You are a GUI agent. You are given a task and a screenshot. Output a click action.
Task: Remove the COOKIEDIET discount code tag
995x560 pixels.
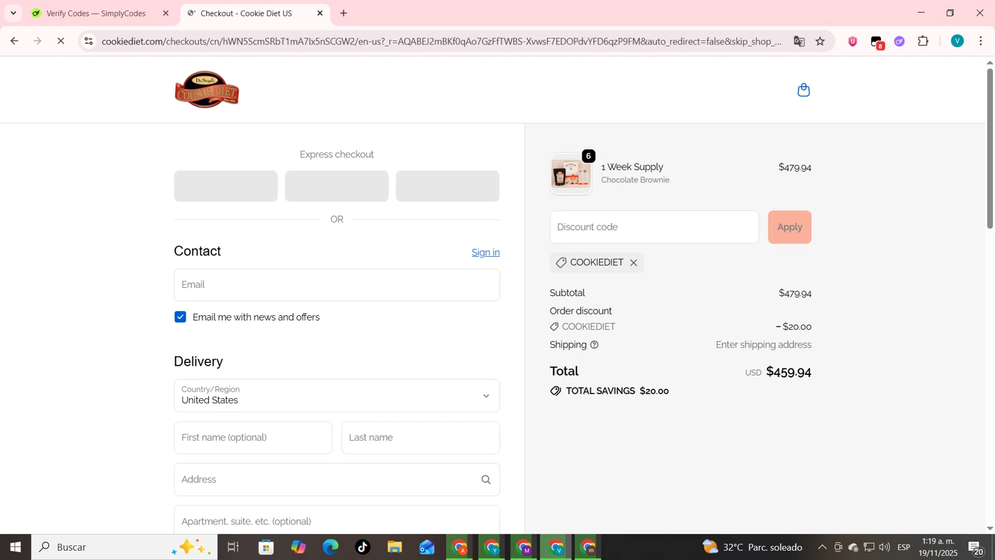pos(633,263)
